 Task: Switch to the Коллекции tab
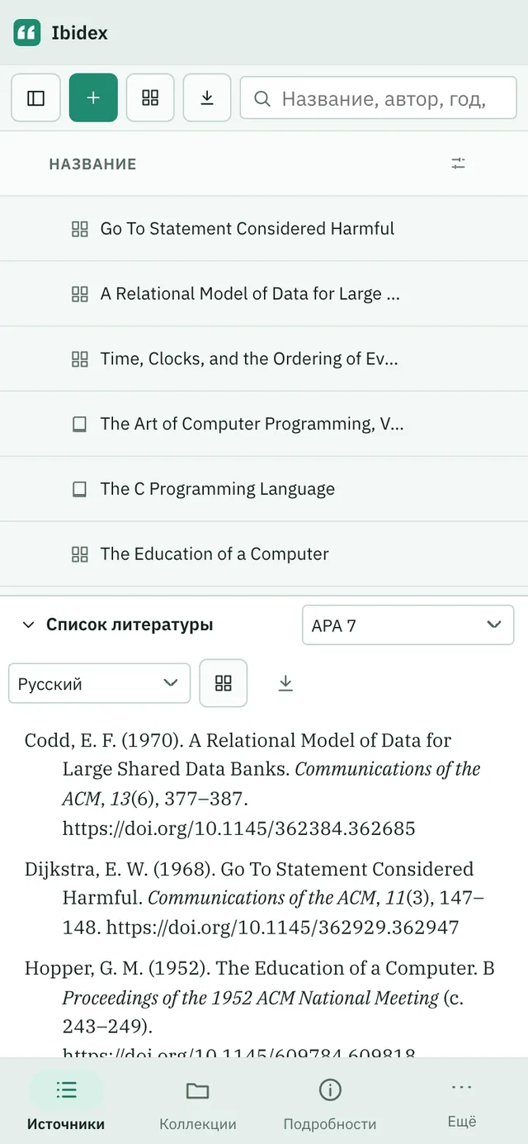click(x=198, y=1103)
